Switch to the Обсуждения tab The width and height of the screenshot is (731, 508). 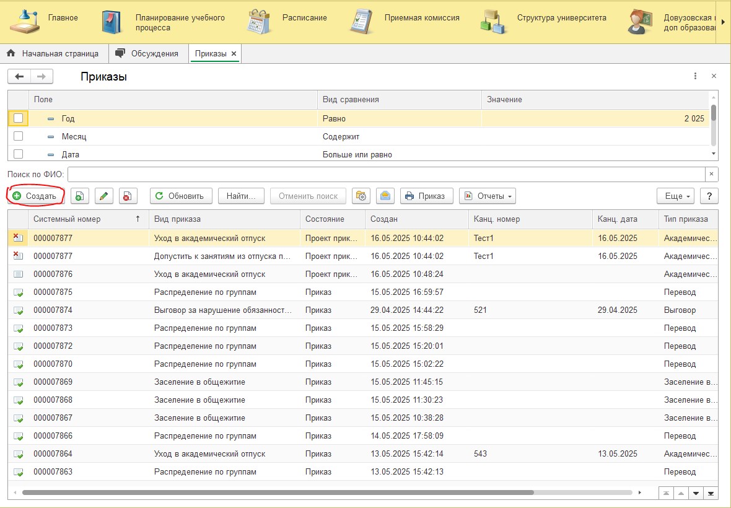point(149,54)
